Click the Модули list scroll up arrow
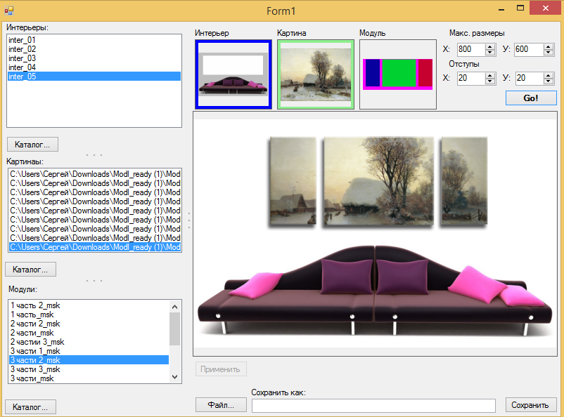Viewport: 564px width, 417px height. tap(175, 307)
